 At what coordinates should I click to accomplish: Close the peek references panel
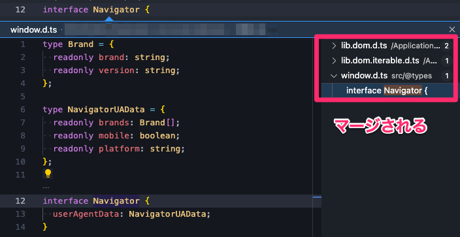click(452, 29)
